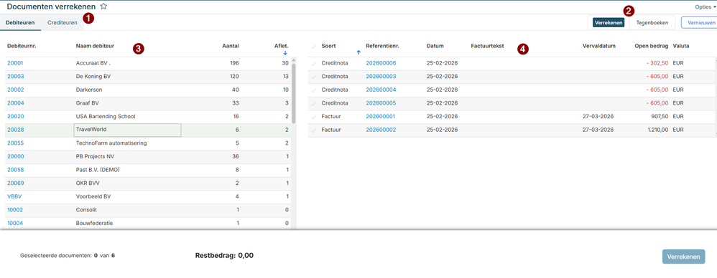Click the Soort sort ascending arrow
Viewport: 717px width, 278px height.
[358, 53]
